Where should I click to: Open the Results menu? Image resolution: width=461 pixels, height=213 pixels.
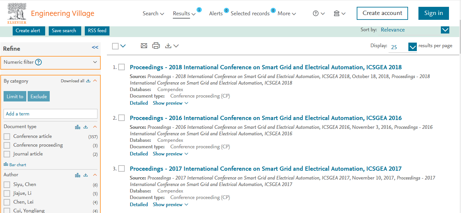pyautogui.click(x=184, y=14)
